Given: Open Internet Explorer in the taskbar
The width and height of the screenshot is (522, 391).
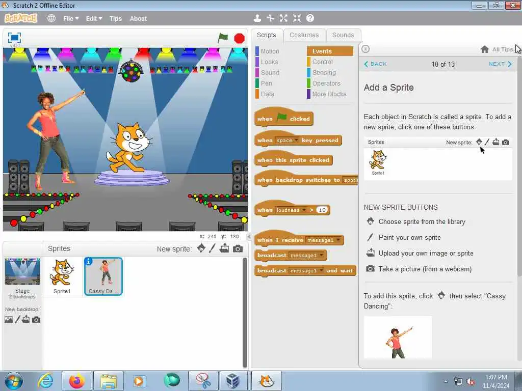Looking at the screenshot, I should 45,381.
